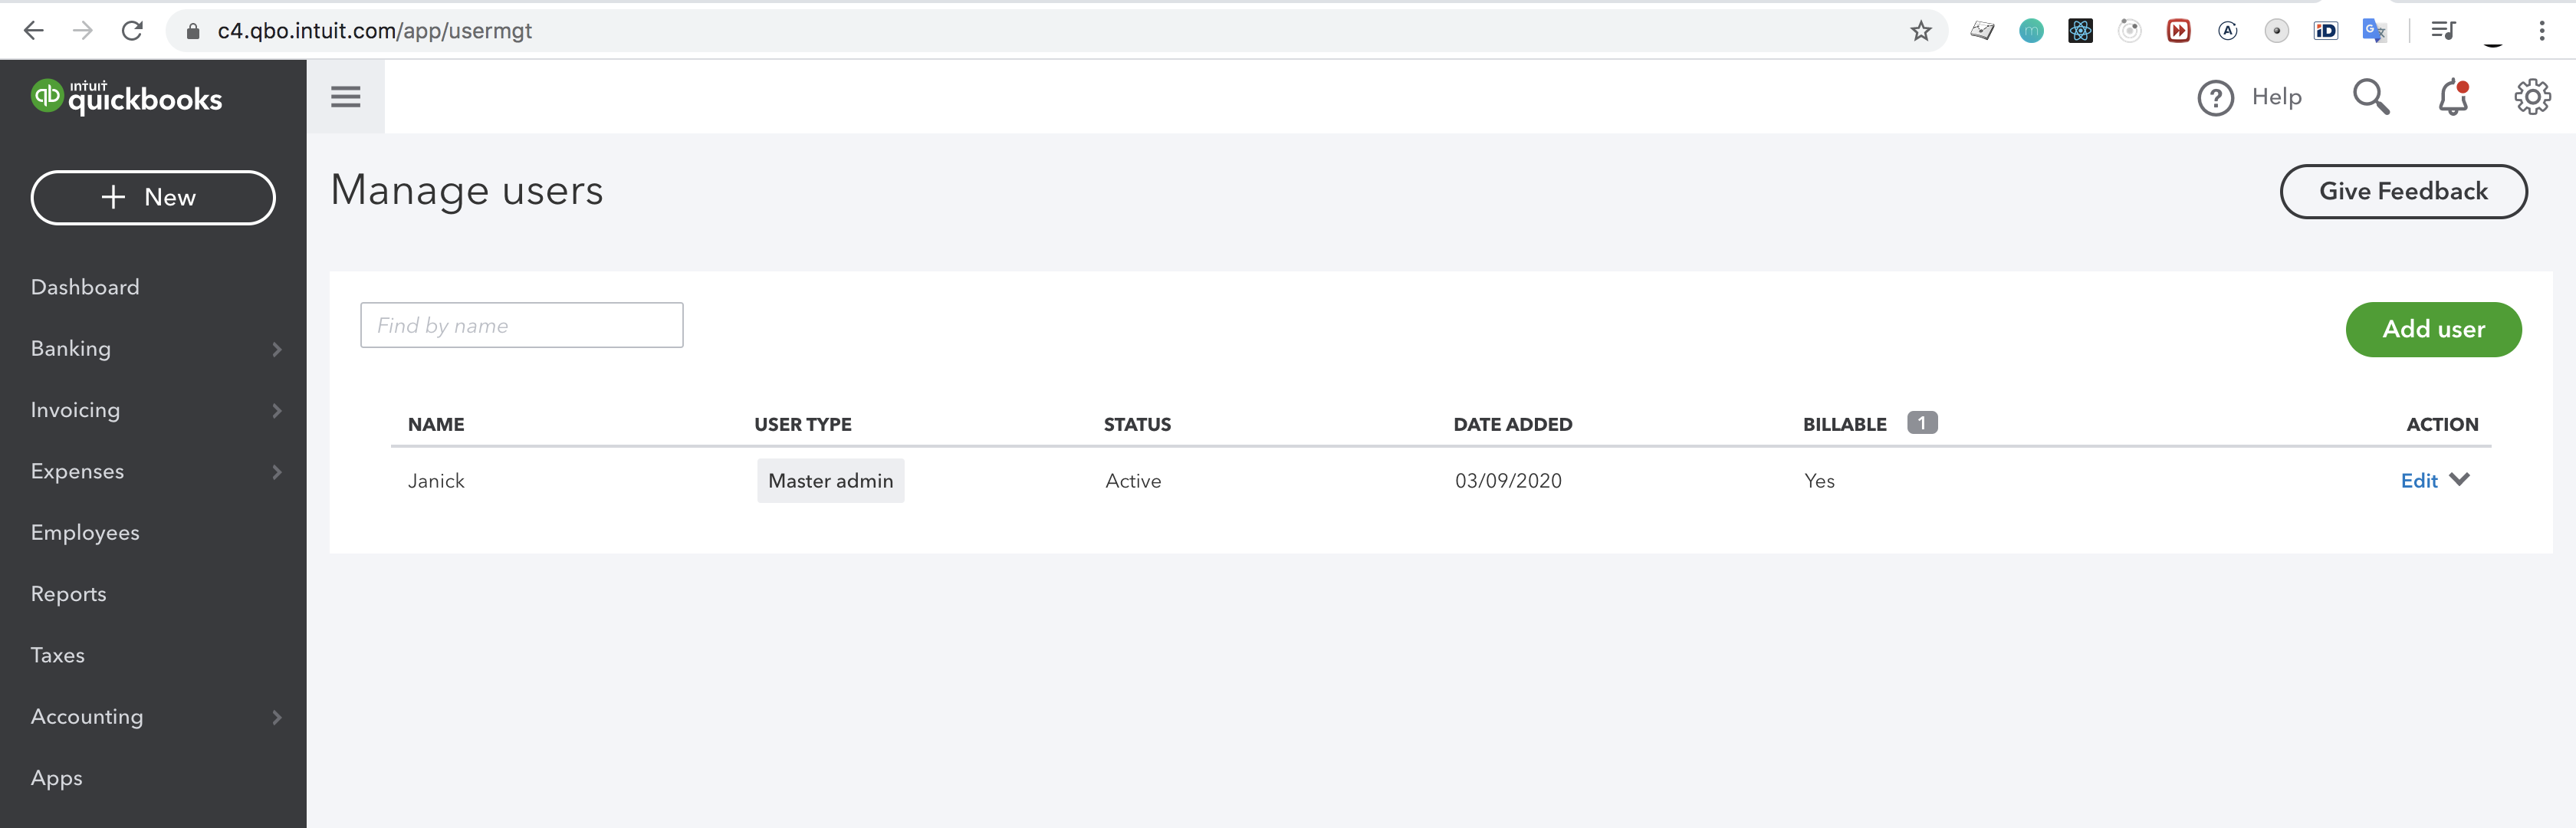Open the dropdown arrow next to Edit
Image resolution: width=2576 pixels, height=828 pixels.
coord(2460,480)
